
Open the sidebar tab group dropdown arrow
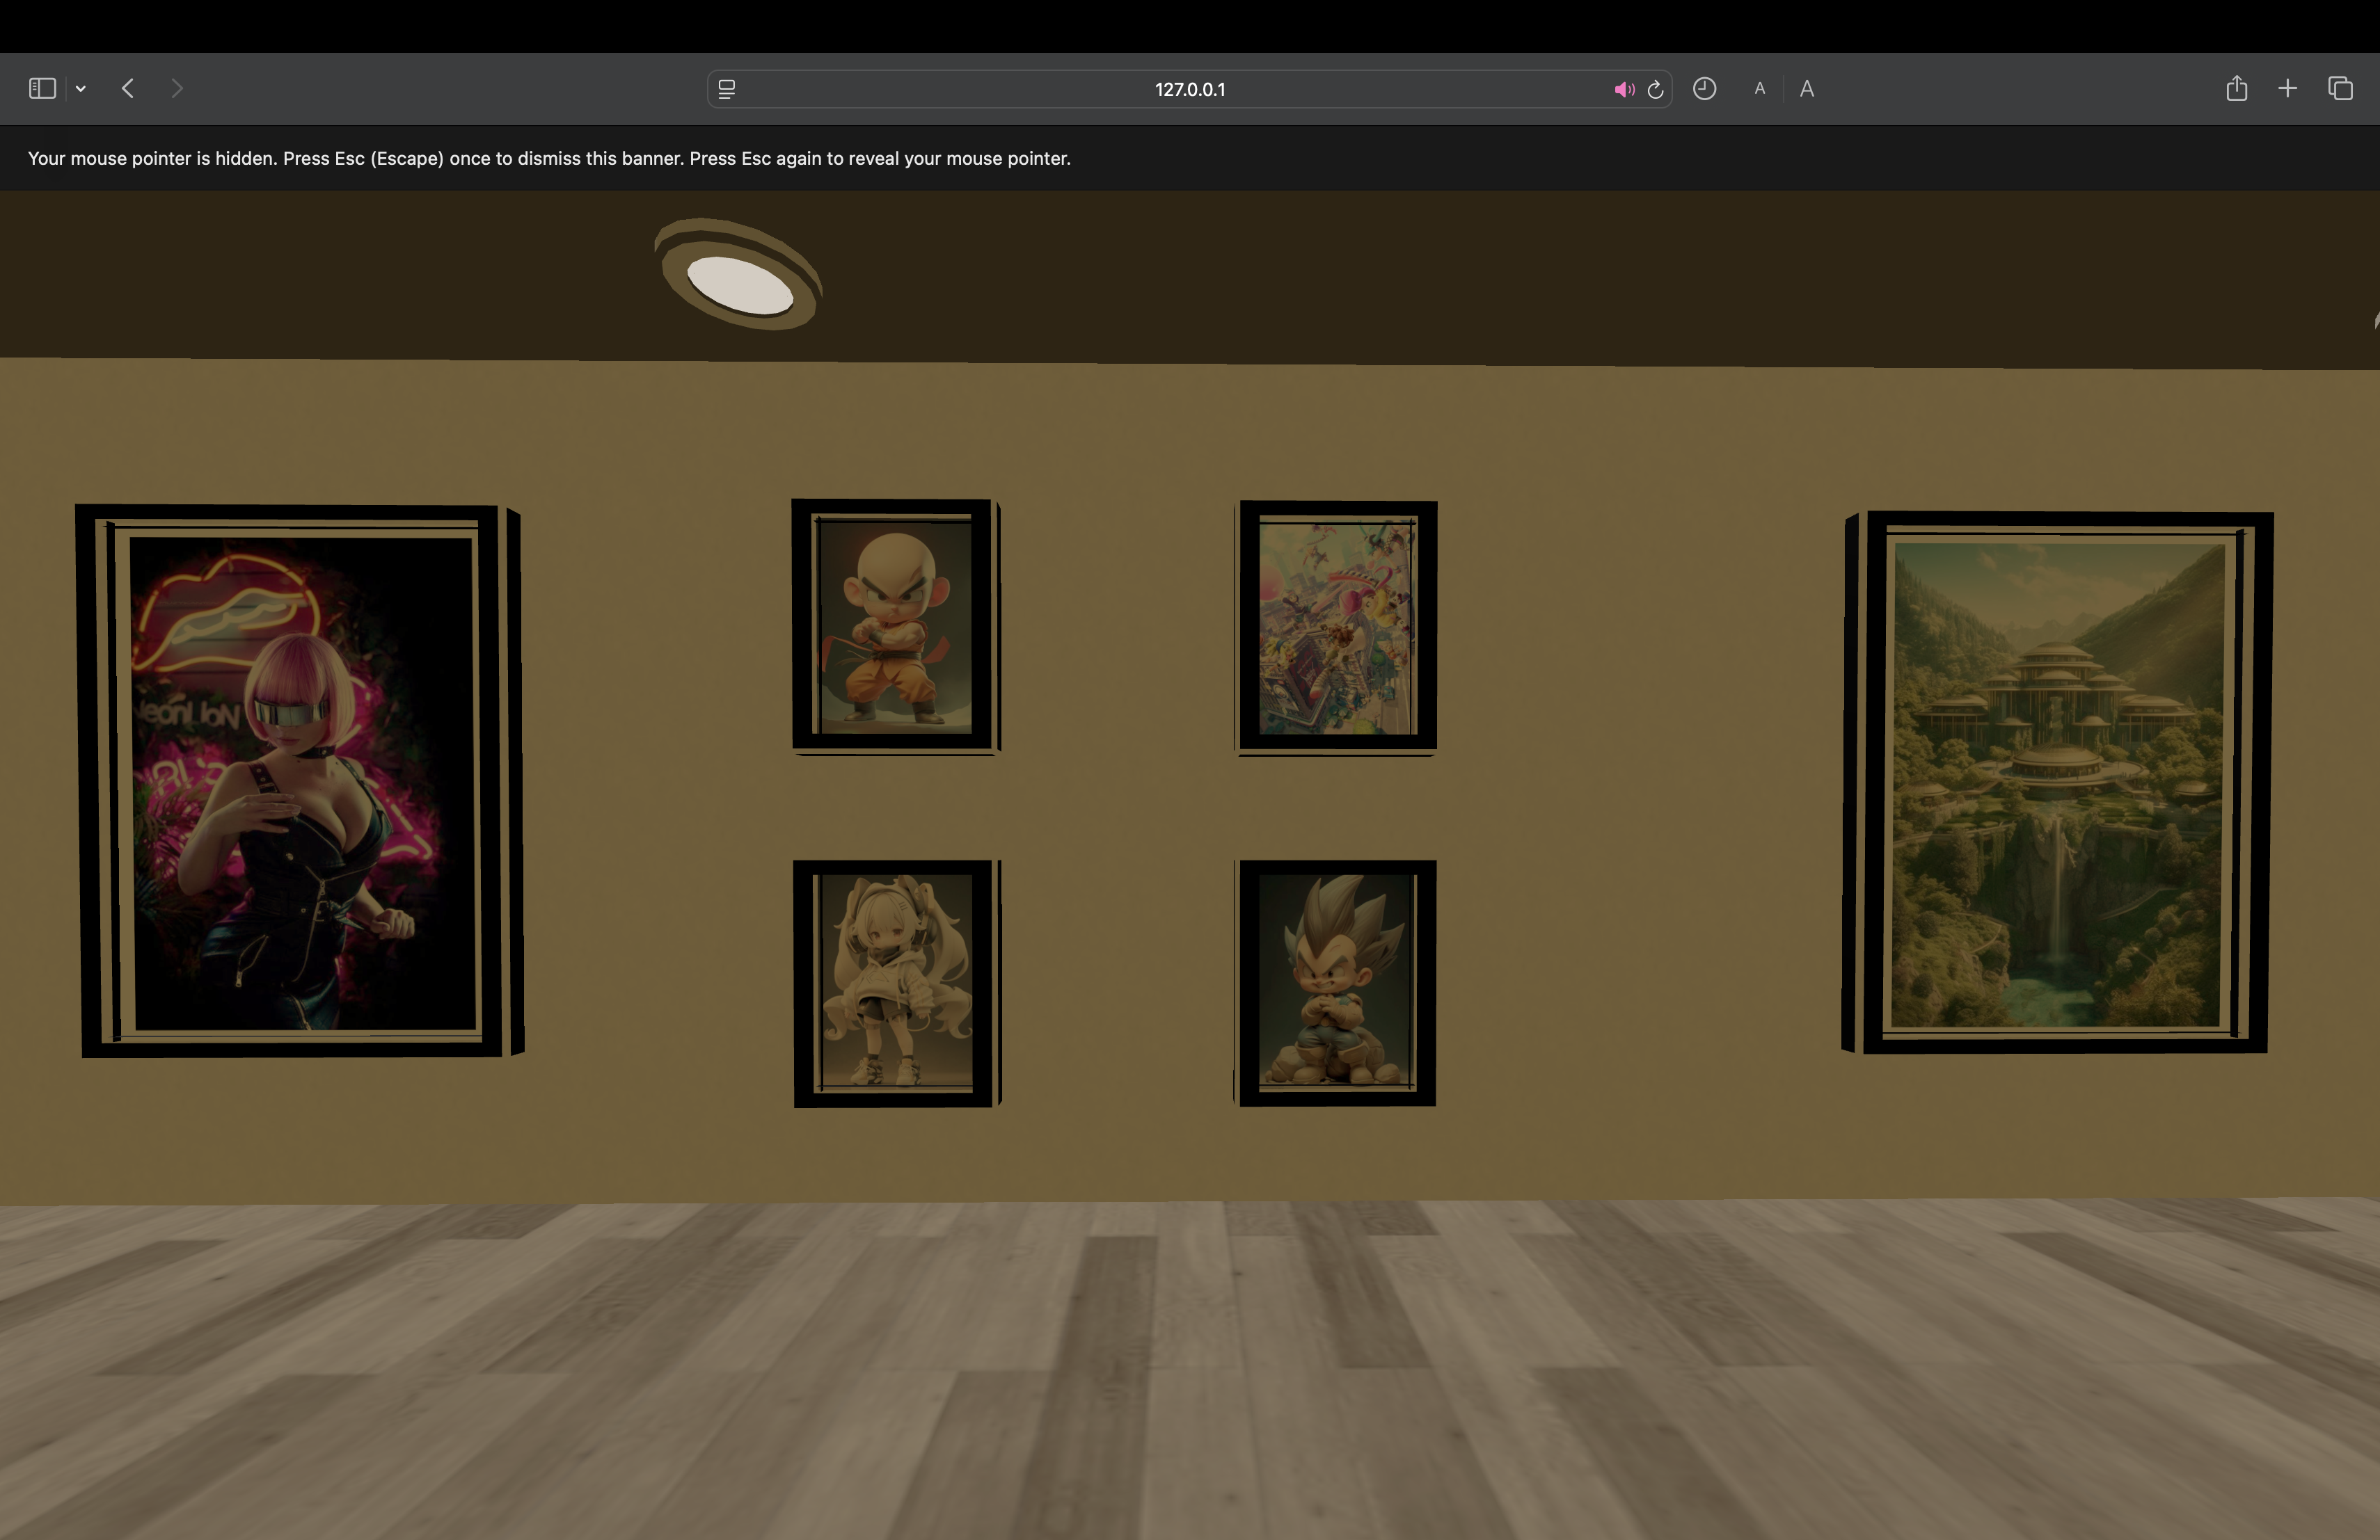[x=81, y=89]
